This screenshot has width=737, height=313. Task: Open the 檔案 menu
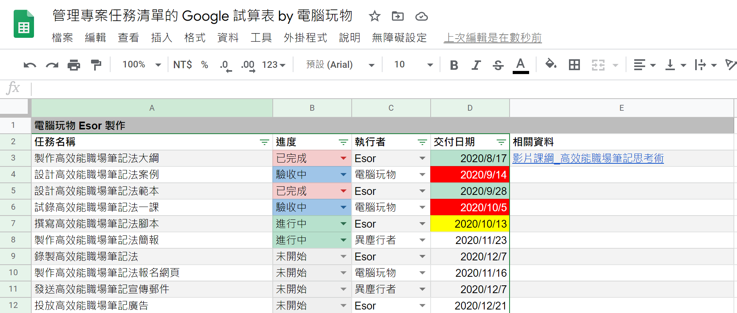(63, 38)
